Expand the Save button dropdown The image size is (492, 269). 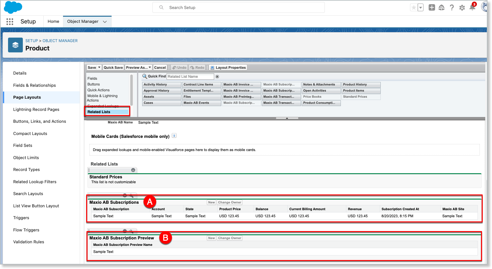99,67
